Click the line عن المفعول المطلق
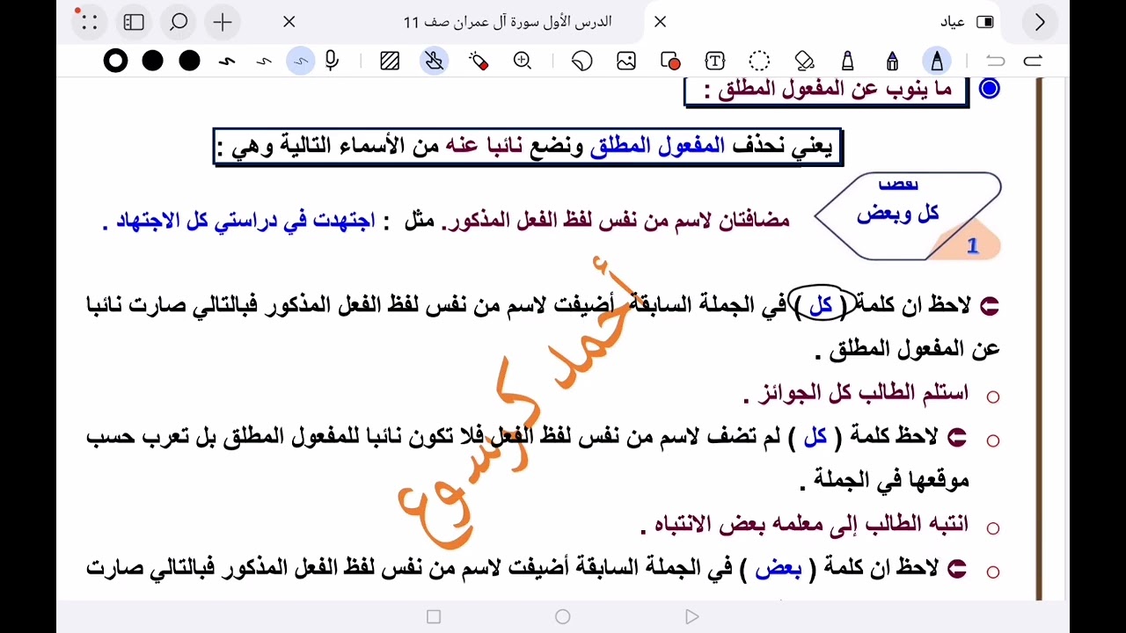Screen dimensions: 1126x633 coord(907,349)
